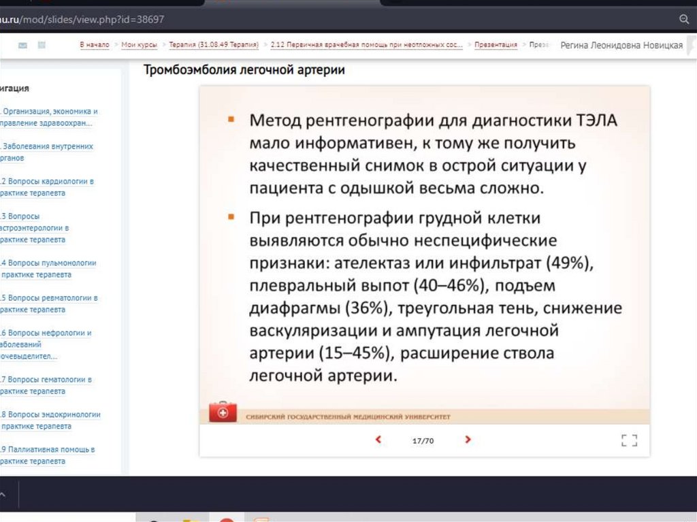Screen dimensions: 697x522
Task: Click the notifications icon beside the envelope
Action: point(42,46)
